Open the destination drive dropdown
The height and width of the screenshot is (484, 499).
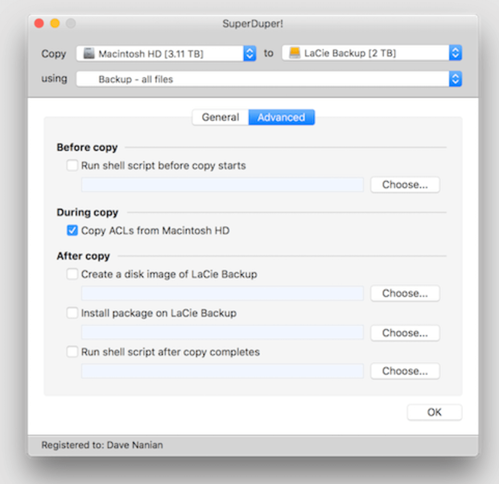pyautogui.click(x=454, y=52)
